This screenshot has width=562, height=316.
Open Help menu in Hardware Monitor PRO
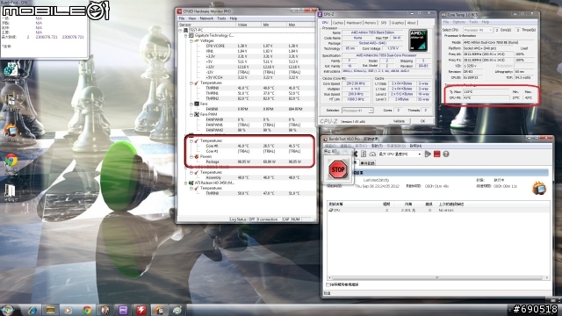pyautogui.click(x=234, y=18)
